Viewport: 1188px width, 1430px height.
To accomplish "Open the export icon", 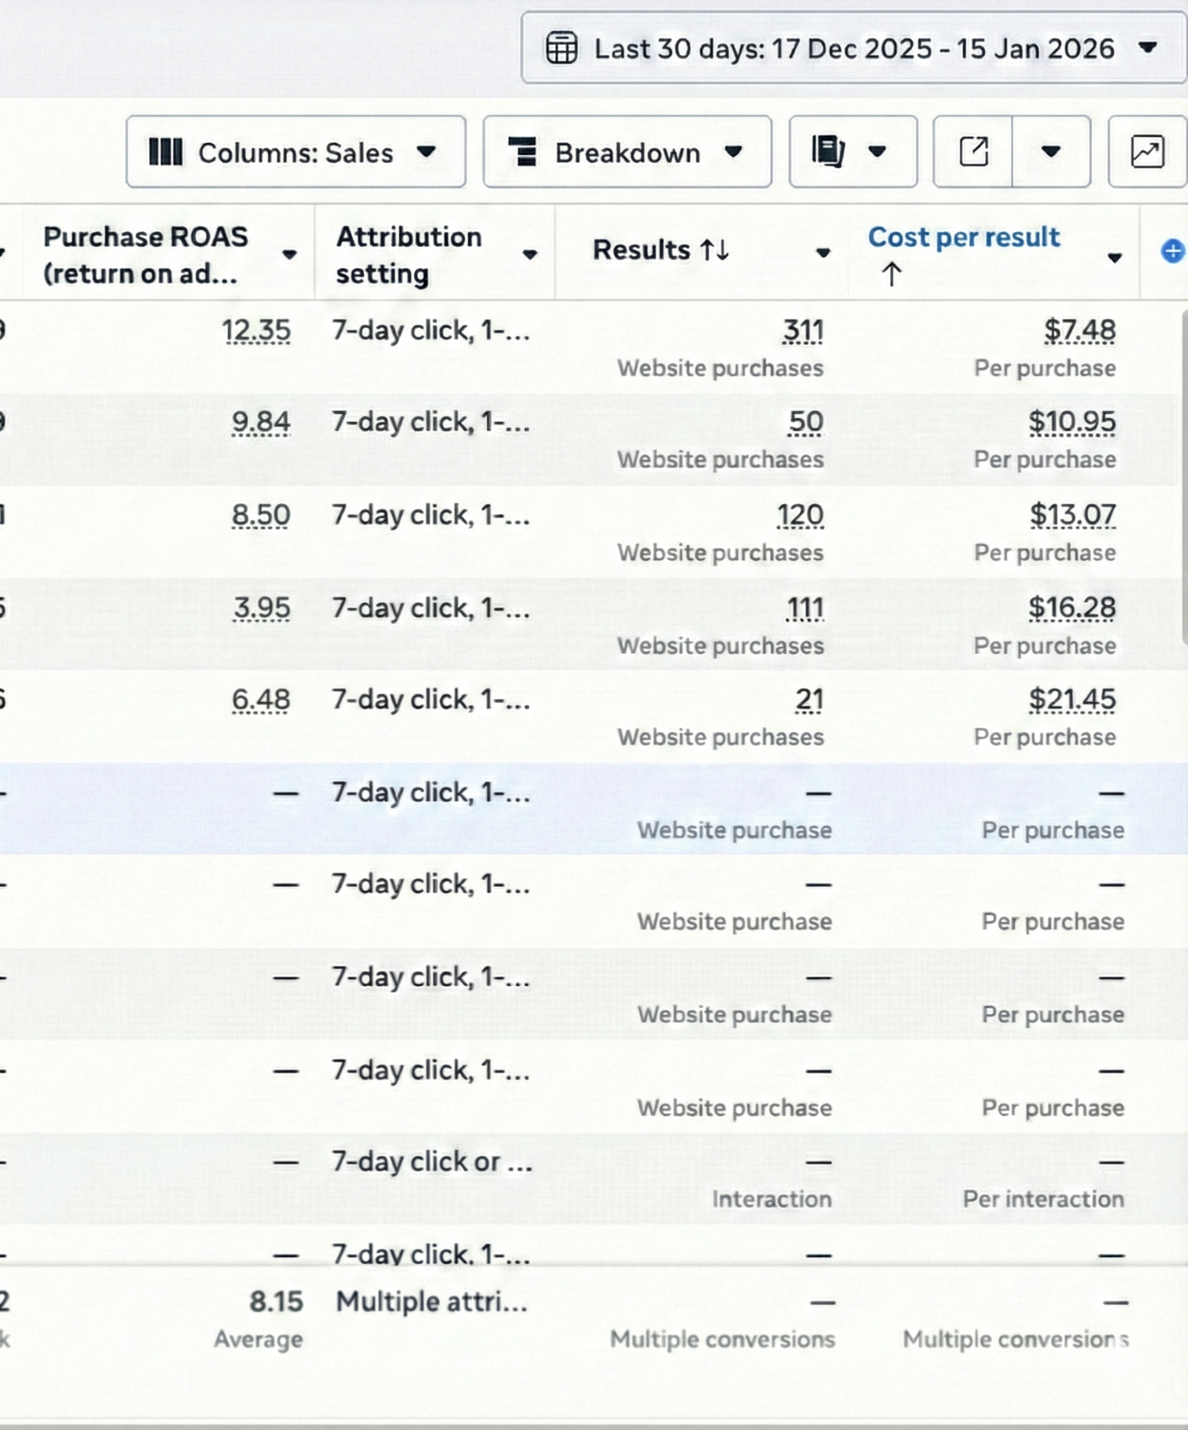I will 975,152.
